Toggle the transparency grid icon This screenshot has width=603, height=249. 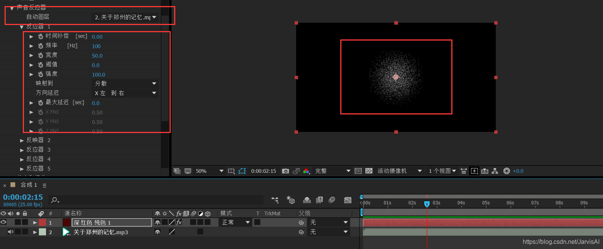[369, 171]
